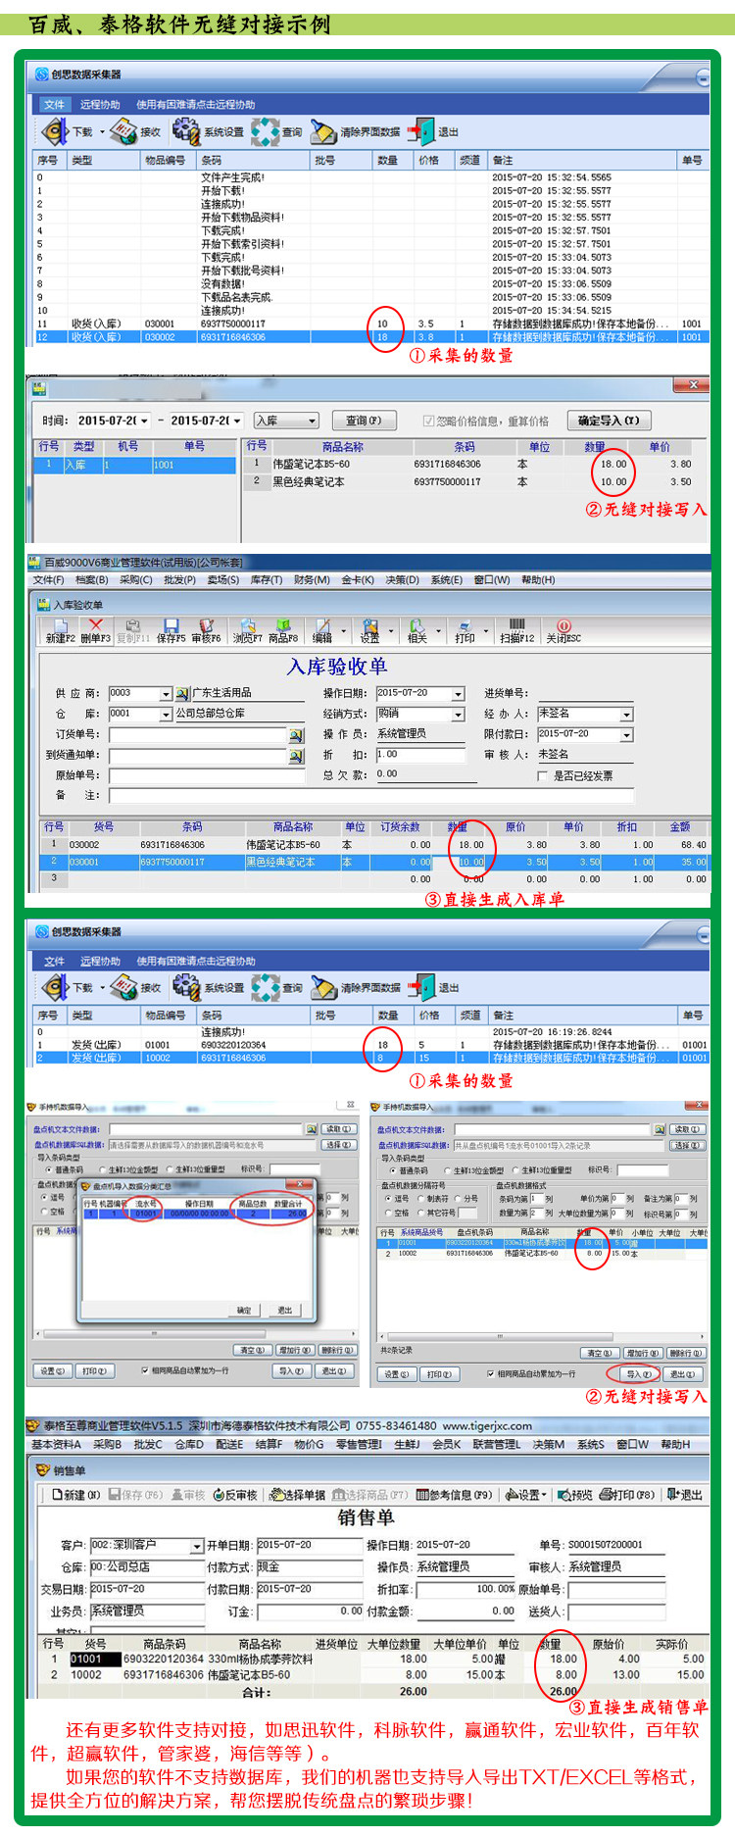Click 接收 receive icon in top collector window
Image resolution: width=735 pixels, height=1836 pixels.
coord(122,130)
